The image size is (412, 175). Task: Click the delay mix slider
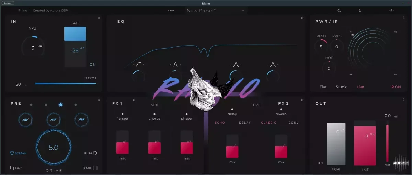click(232, 146)
